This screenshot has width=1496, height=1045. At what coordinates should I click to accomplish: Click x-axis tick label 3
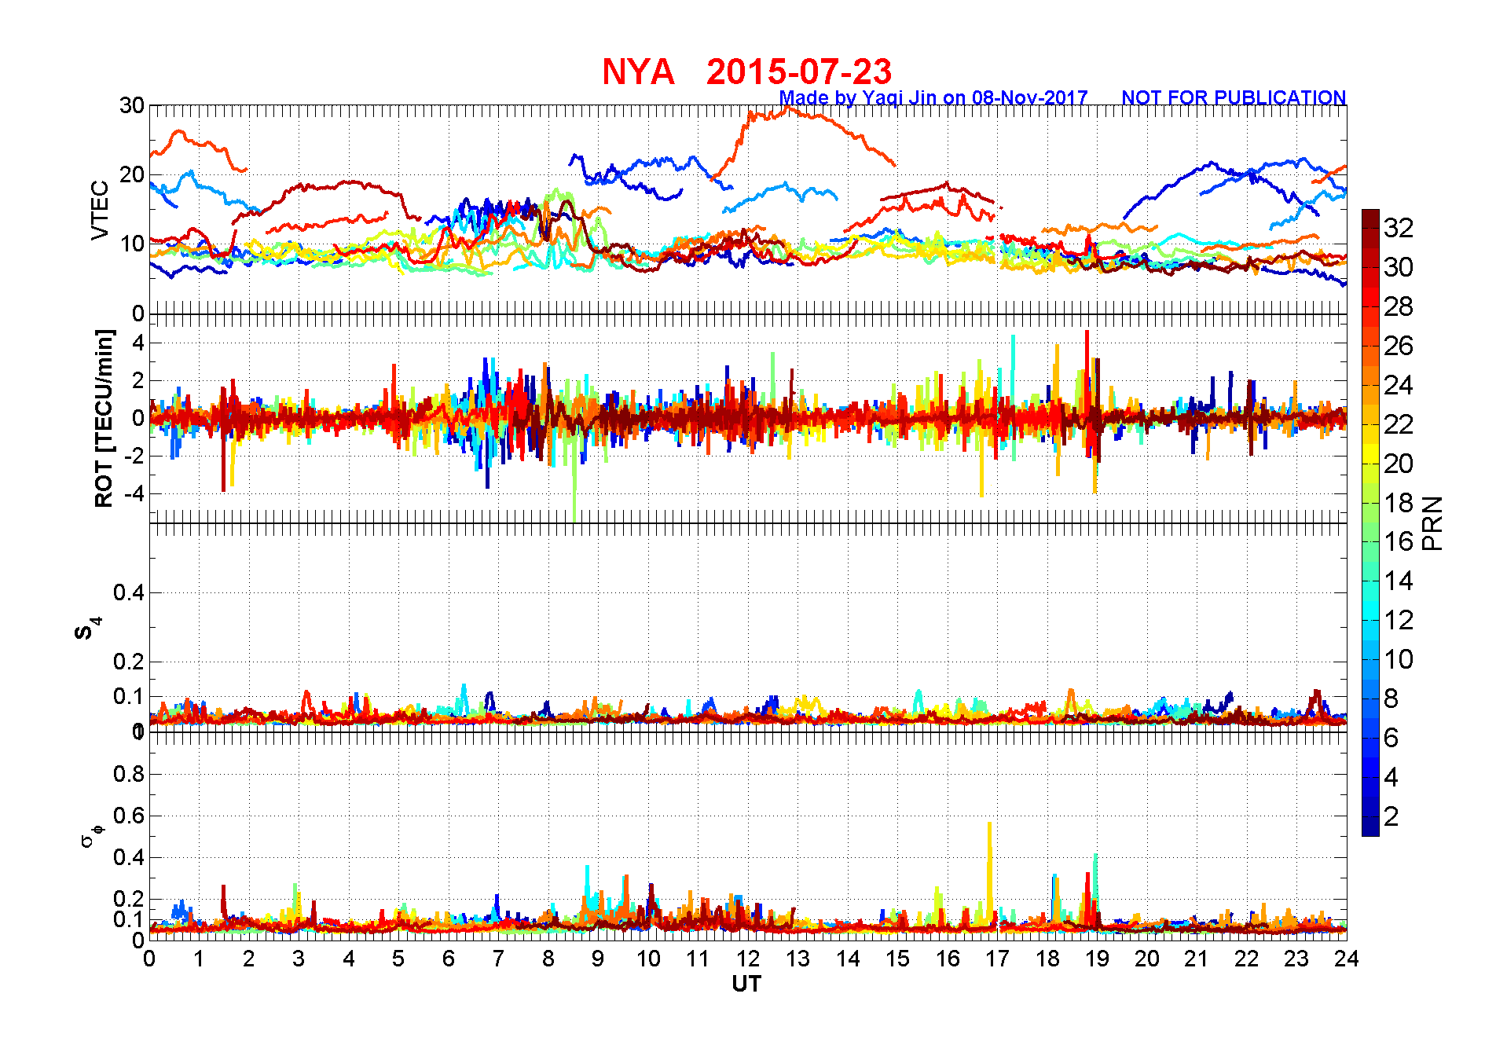point(299,959)
